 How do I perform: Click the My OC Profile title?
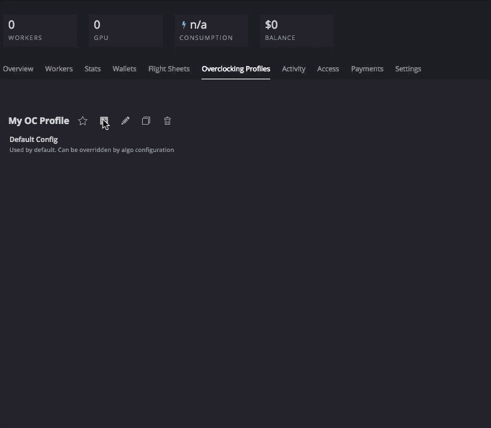tap(39, 121)
